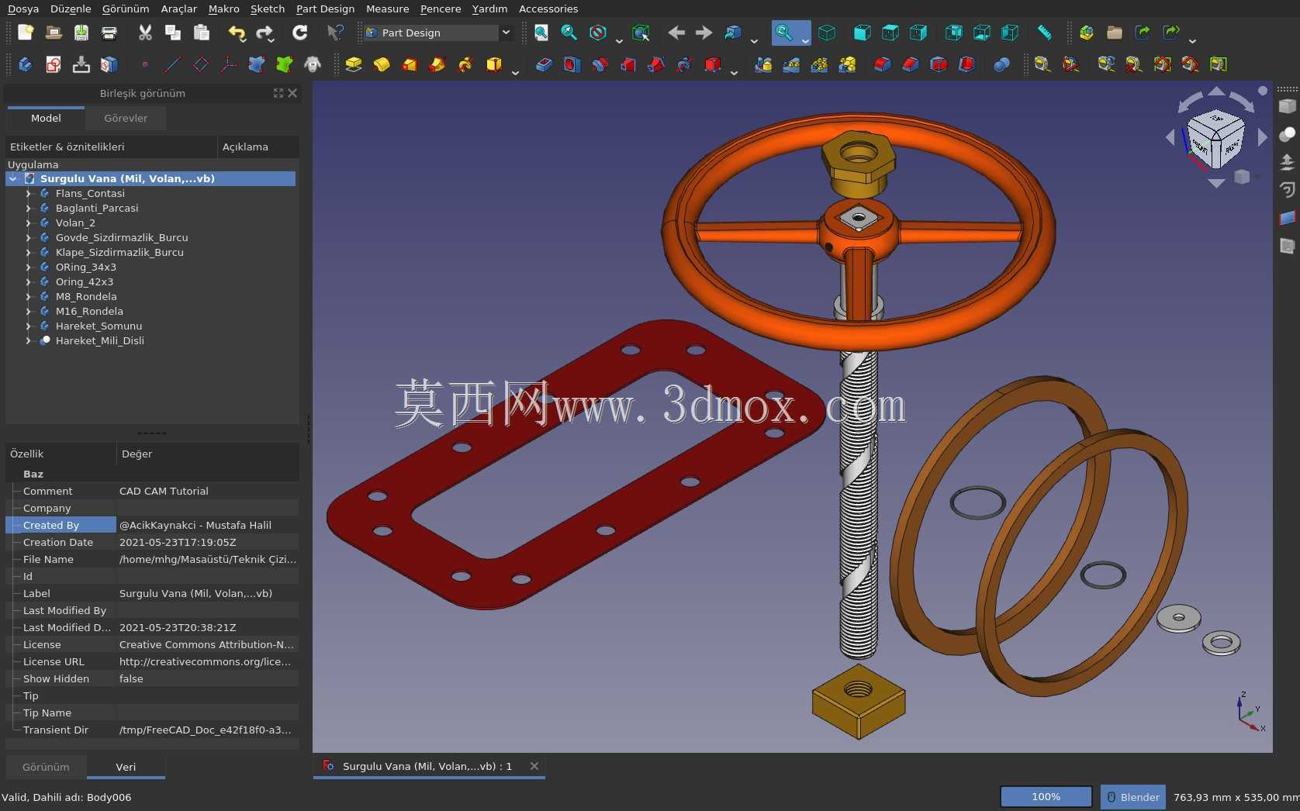Cut the selection with the scissors icon
The image size is (1300, 811).
[145, 33]
